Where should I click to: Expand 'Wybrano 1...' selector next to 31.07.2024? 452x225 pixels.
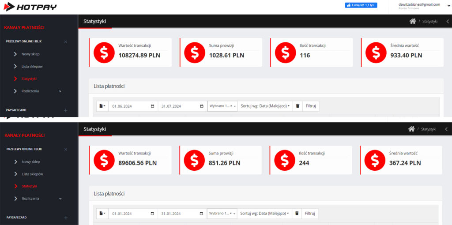point(222,106)
